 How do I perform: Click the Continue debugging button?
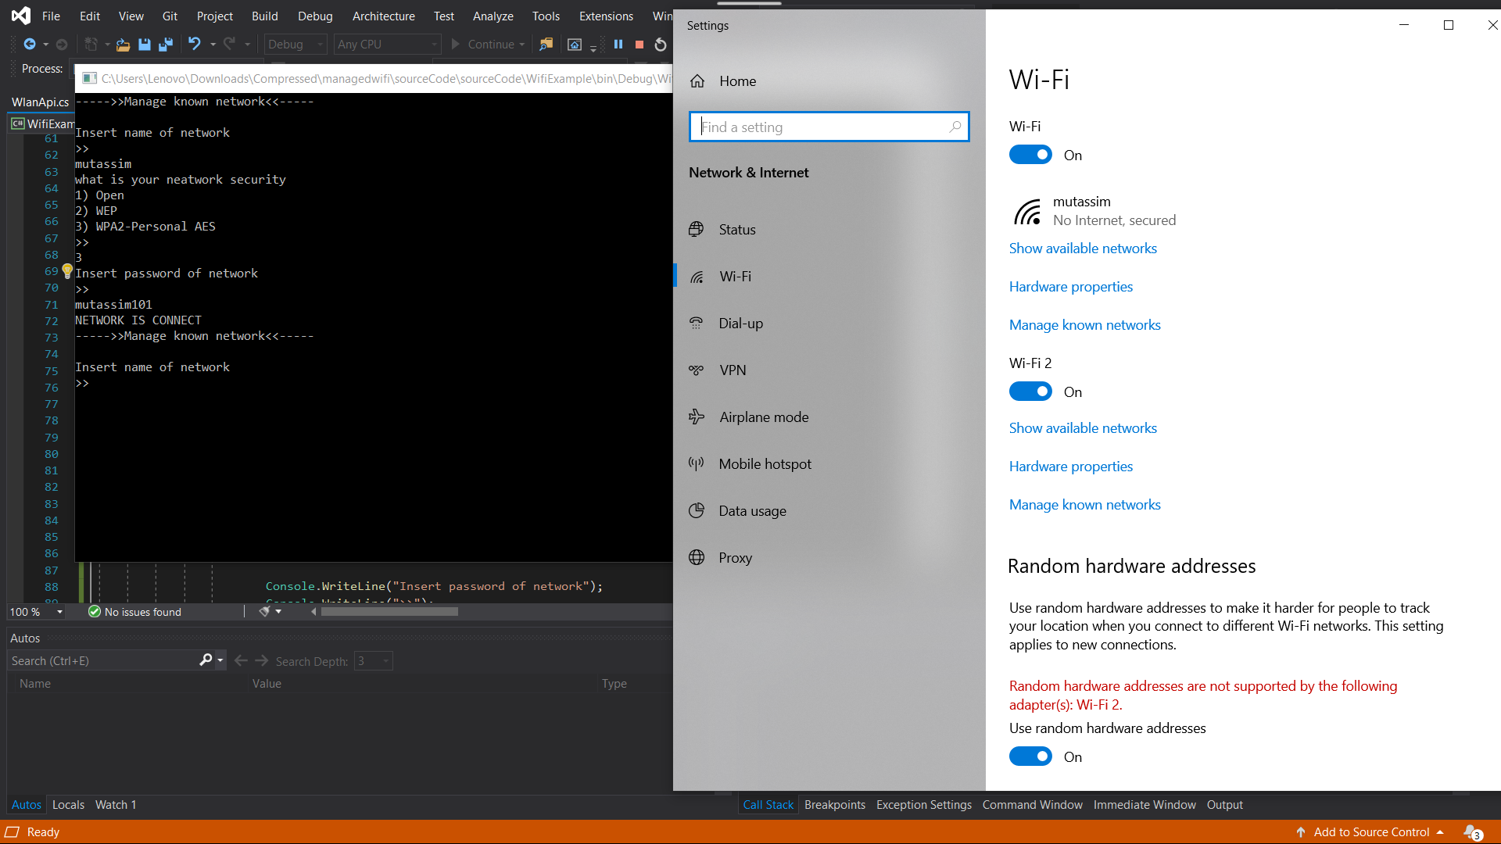click(482, 45)
